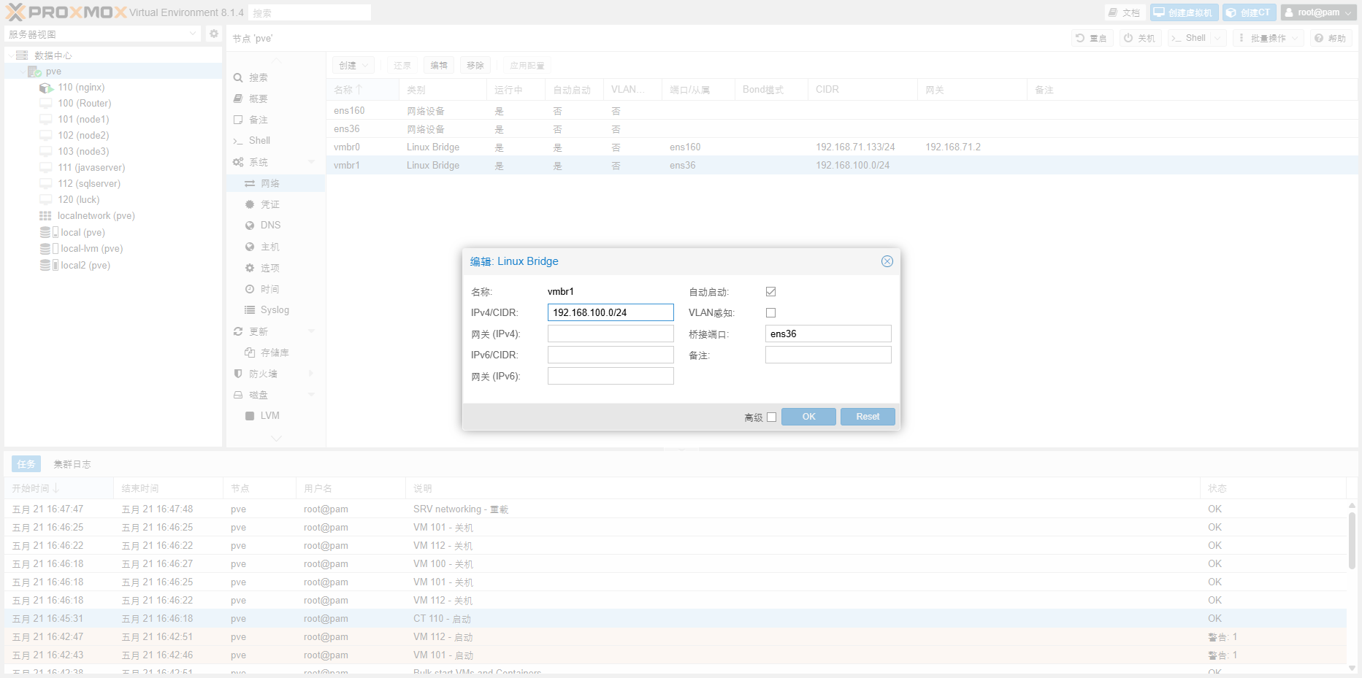Open Network menu item under System
The height and width of the screenshot is (678, 1362).
coord(275,183)
